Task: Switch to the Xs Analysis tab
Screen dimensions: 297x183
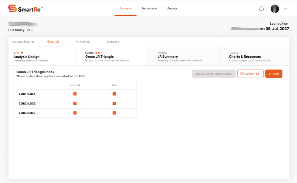Action: pos(82,42)
